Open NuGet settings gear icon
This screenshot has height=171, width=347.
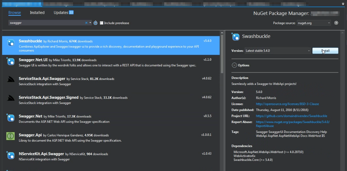[x=336, y=23]
